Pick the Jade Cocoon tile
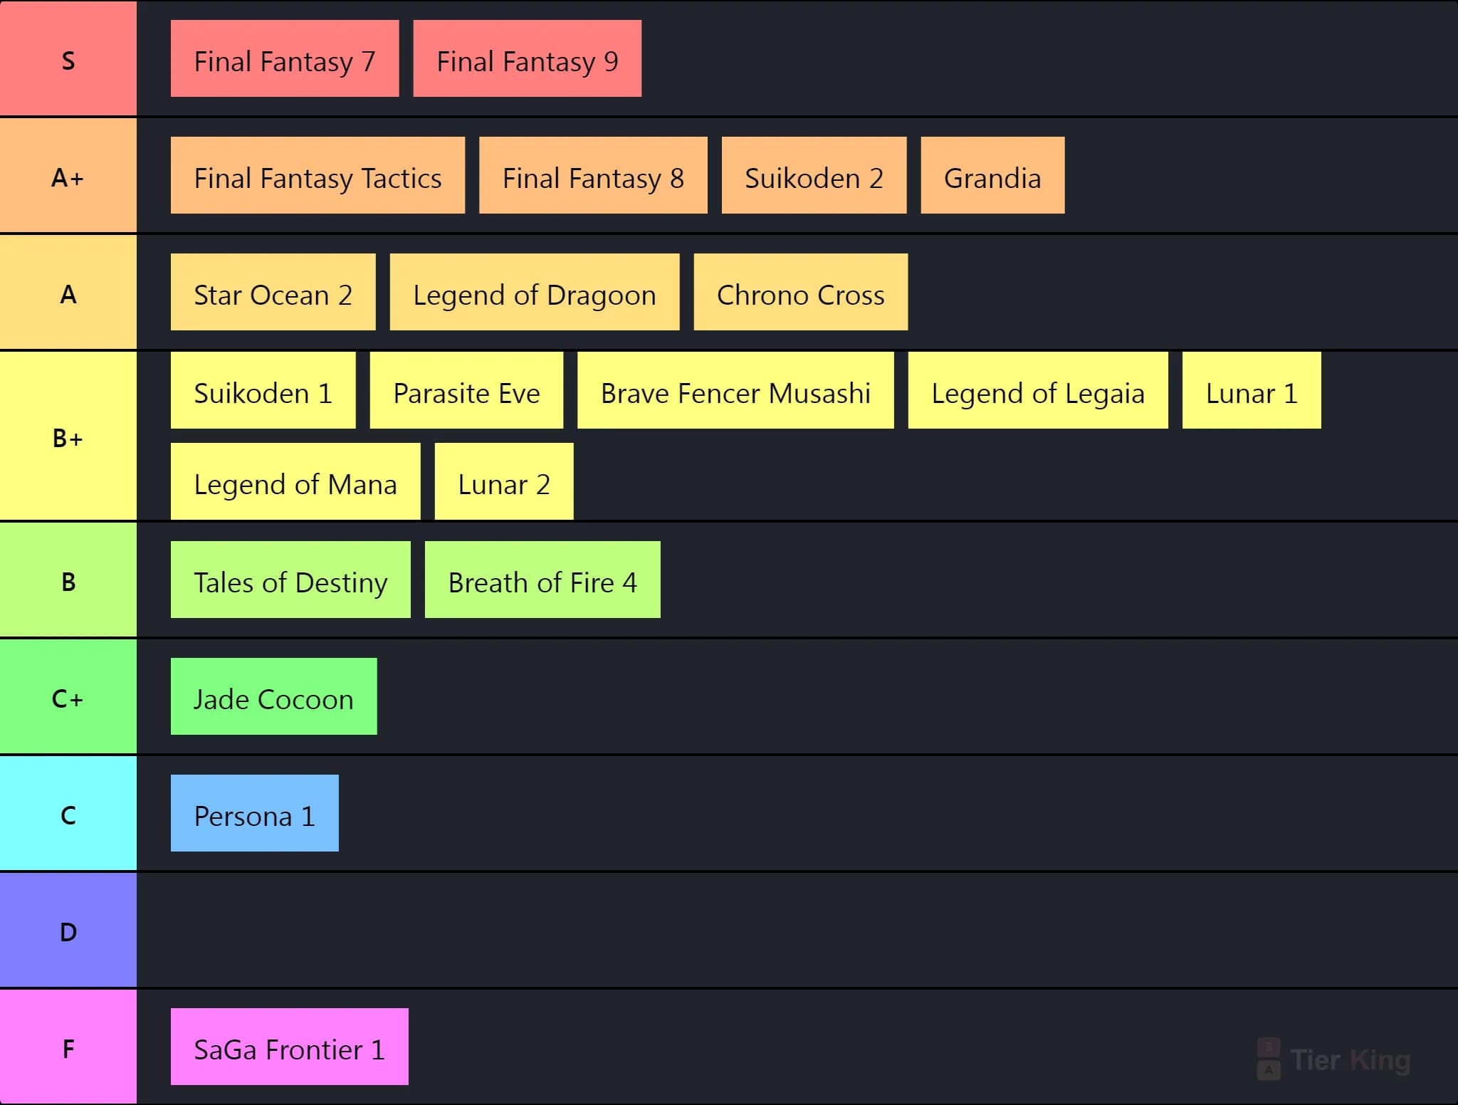 coord(274,696)
